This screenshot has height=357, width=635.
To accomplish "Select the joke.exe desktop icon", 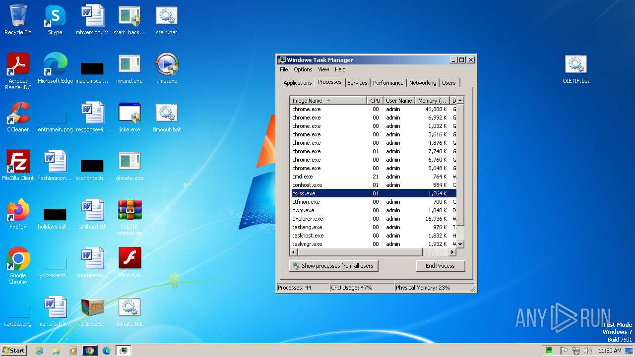I will click(x=129, y=117).
